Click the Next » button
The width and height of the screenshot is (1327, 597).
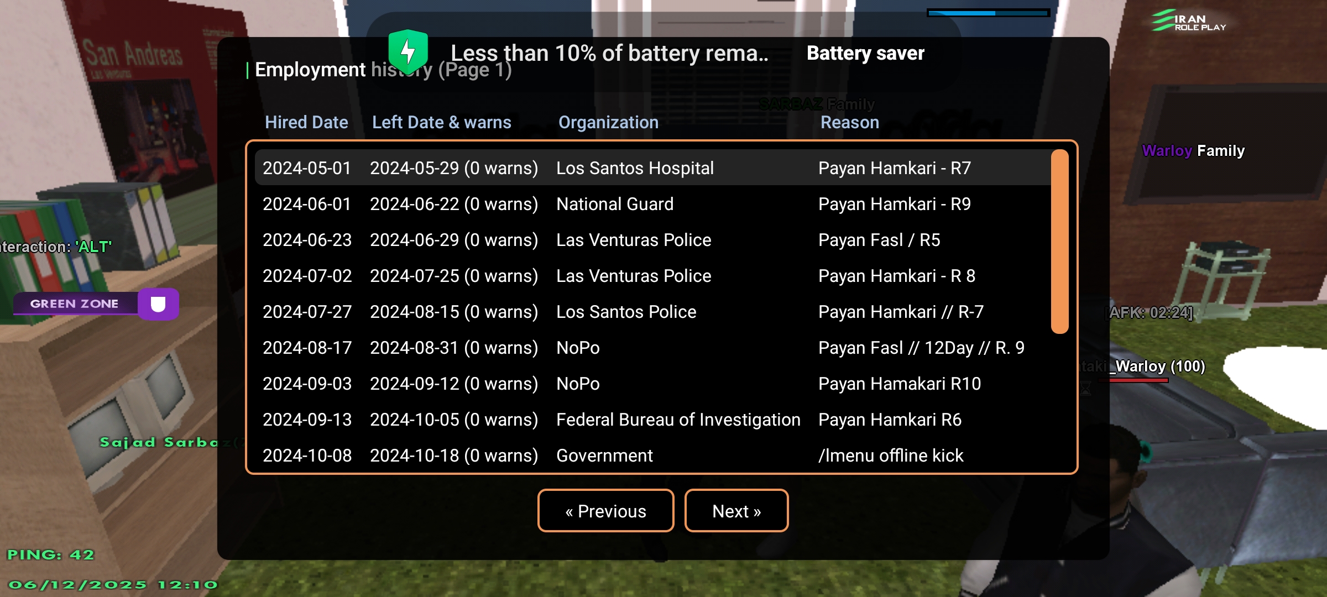pyautogui.click(x=736, y=511)
